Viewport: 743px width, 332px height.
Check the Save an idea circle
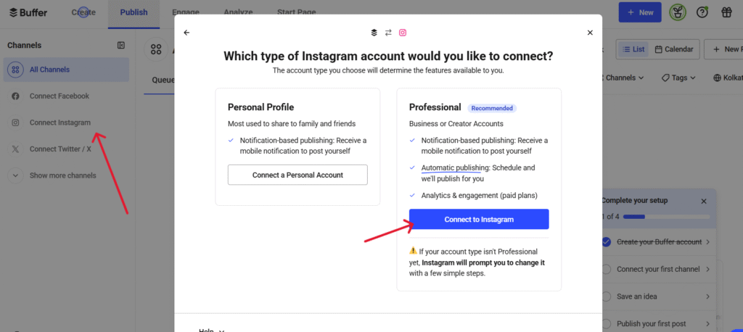tap(607, 296)
